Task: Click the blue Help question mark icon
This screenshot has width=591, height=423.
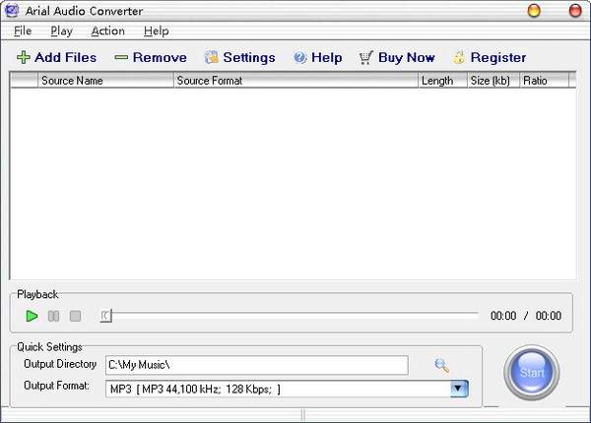Action: click(x=300, y=58)
